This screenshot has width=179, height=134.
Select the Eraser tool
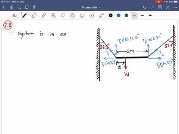pyautogui.click(x=34, y=16)
